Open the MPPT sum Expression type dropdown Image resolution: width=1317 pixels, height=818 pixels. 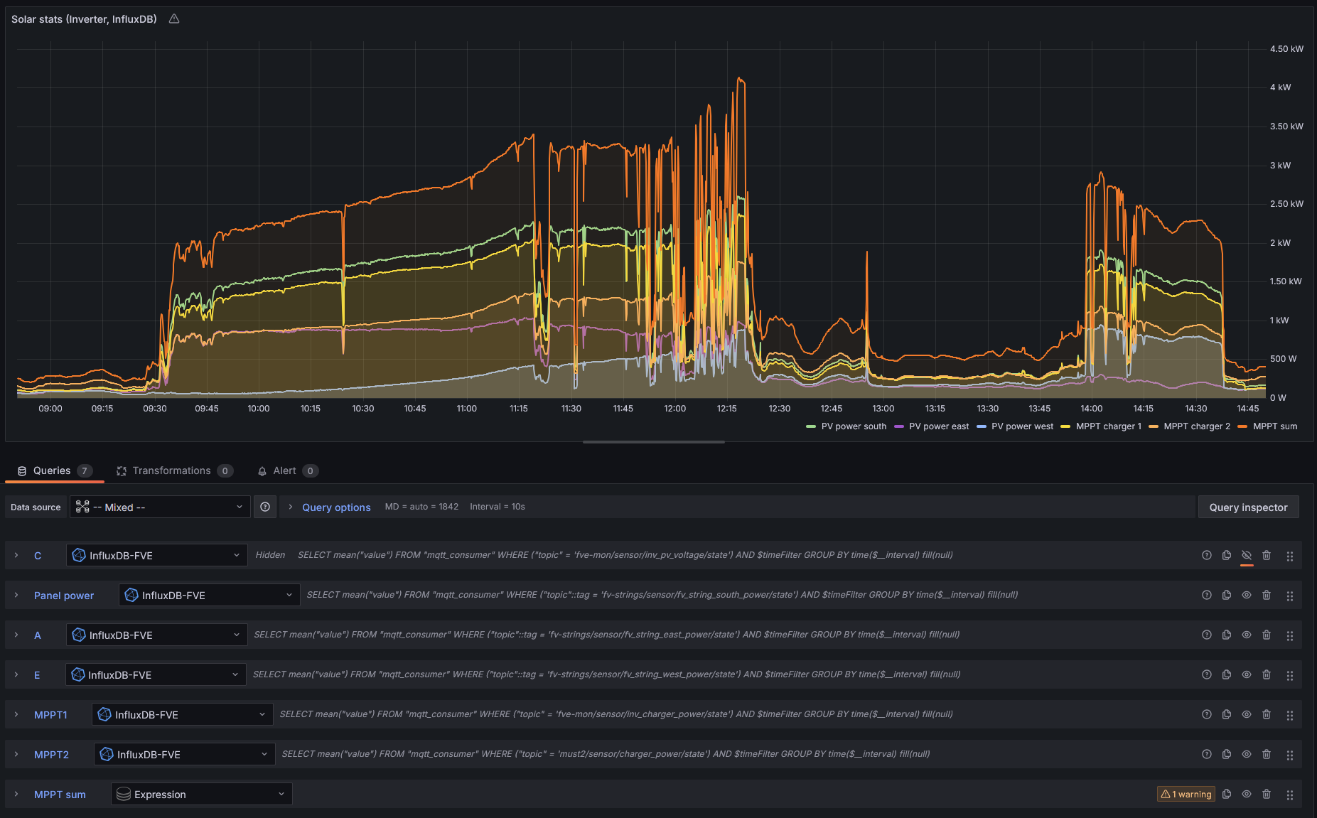click(202, 794)
